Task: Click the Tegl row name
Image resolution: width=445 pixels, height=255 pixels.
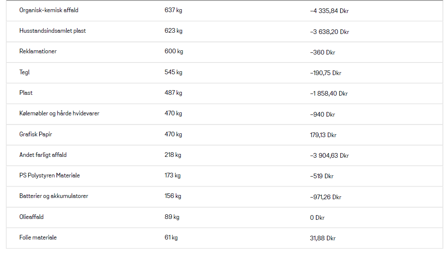Action: (24, 72)
